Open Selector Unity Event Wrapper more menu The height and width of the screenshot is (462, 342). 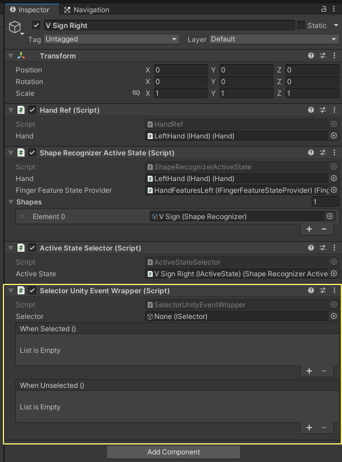[334, 290]
